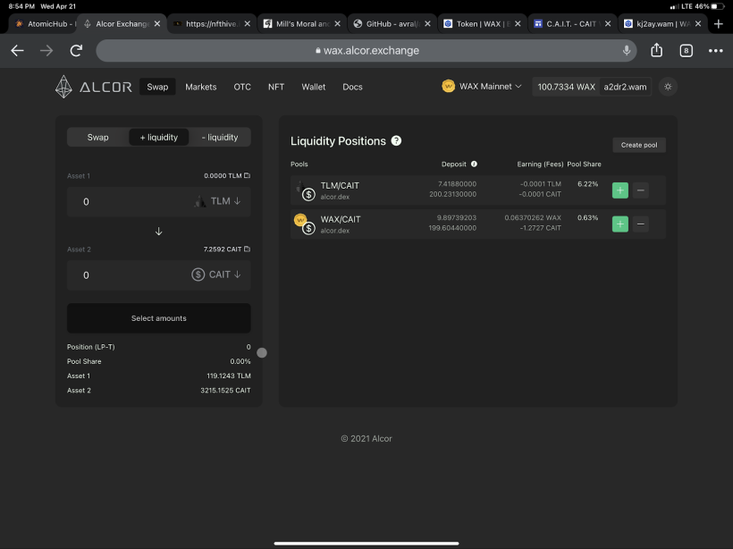Screen dimensions: 733x549
Task: Add liquidity to WAX/CAIT pool with green plus
Action: [x=619, y=224]
